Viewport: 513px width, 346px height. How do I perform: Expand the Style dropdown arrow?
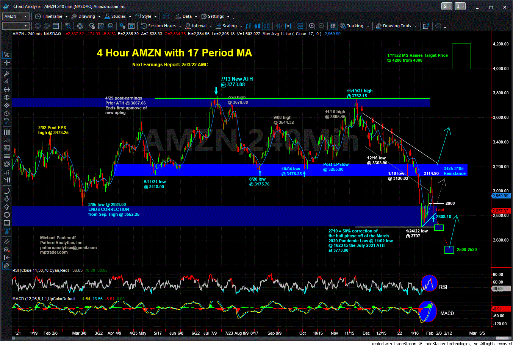coord(155,17)
